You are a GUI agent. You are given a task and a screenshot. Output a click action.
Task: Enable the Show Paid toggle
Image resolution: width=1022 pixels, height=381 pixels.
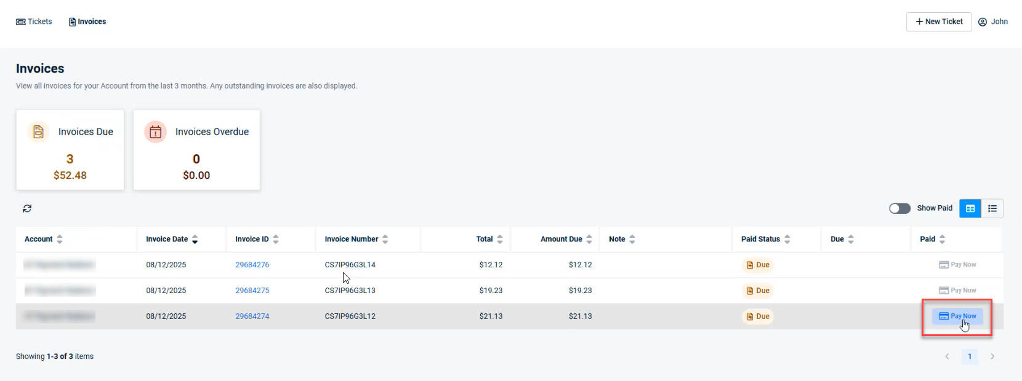pyautogui.click(x=899, y=208)
